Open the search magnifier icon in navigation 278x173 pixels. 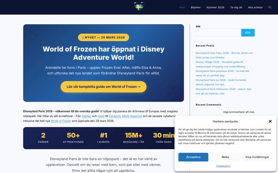coord(270,7)
